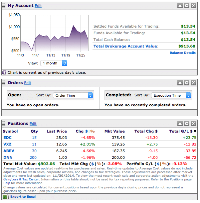
Task: Click the My Account drag handle grip
Action: pyautogui.click(x=4, y=6)
